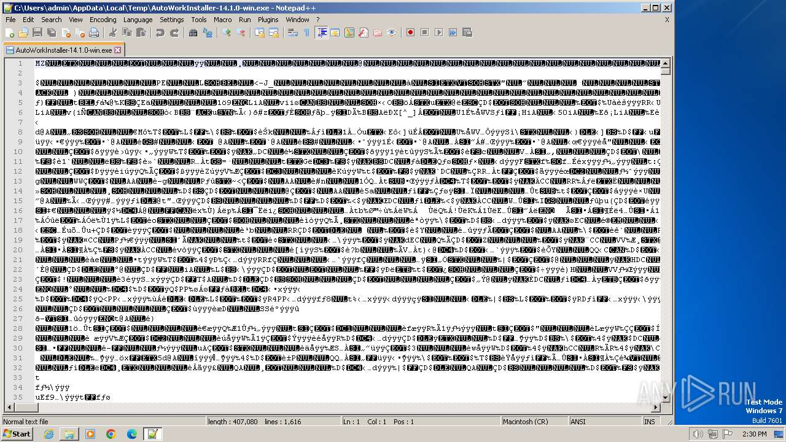Open the Plugins menu
The width and height of the screenshot is (786, 442).
(x=268, y=20)
